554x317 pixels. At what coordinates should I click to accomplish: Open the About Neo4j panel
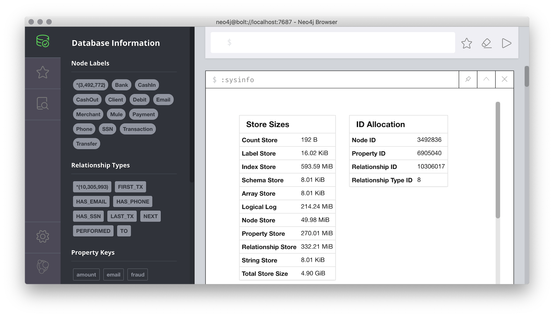(x=43, y=266)
